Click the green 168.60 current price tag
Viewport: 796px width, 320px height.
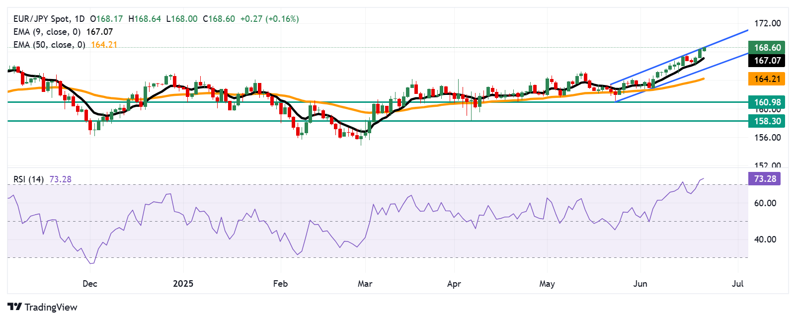click(x=767, y=48)
